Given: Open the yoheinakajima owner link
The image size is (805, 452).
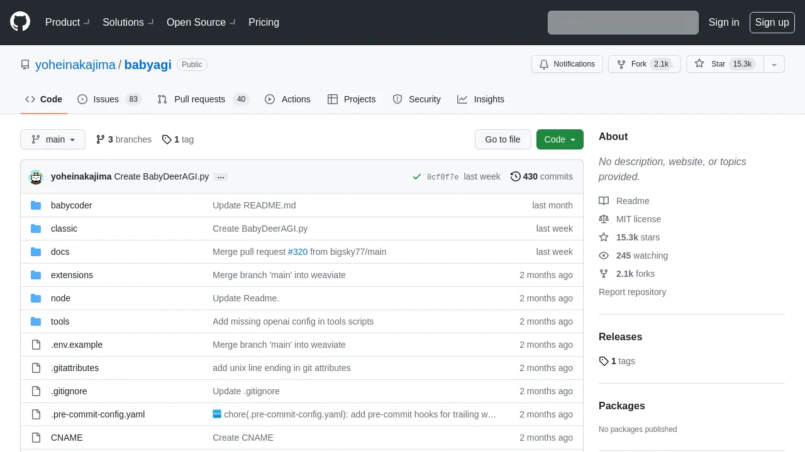Looking at the screenshot, I should [75, 65].
